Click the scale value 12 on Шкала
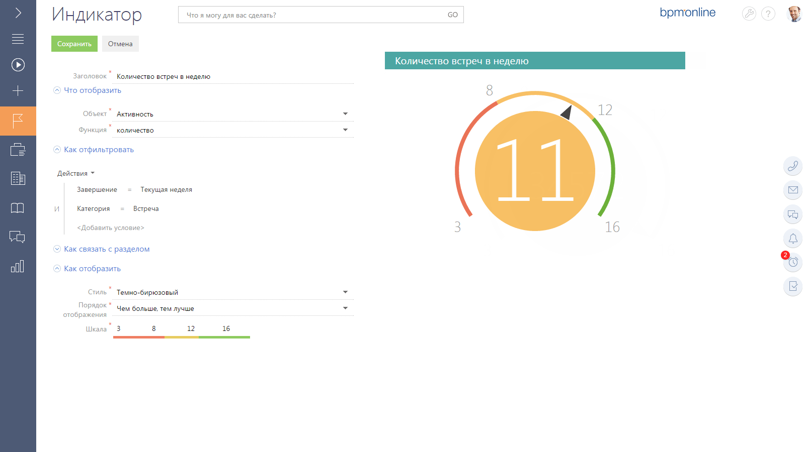 191,328
